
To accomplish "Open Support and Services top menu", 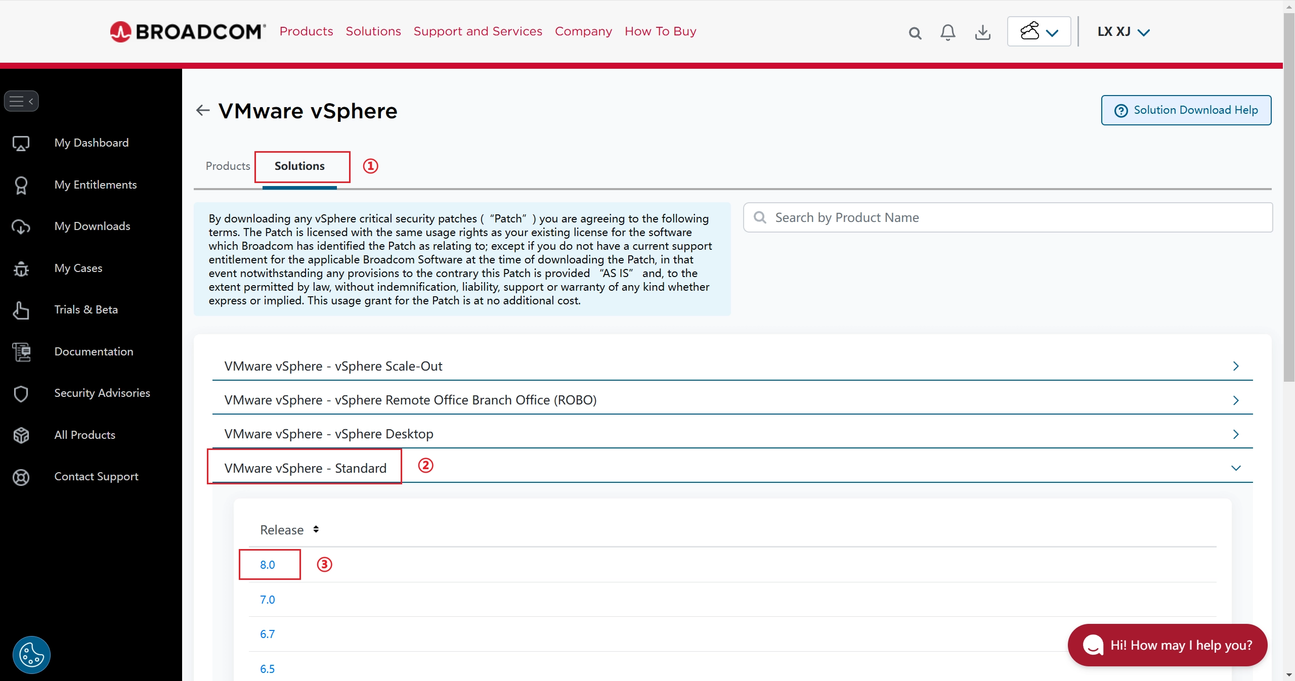I will coord(478,31).
